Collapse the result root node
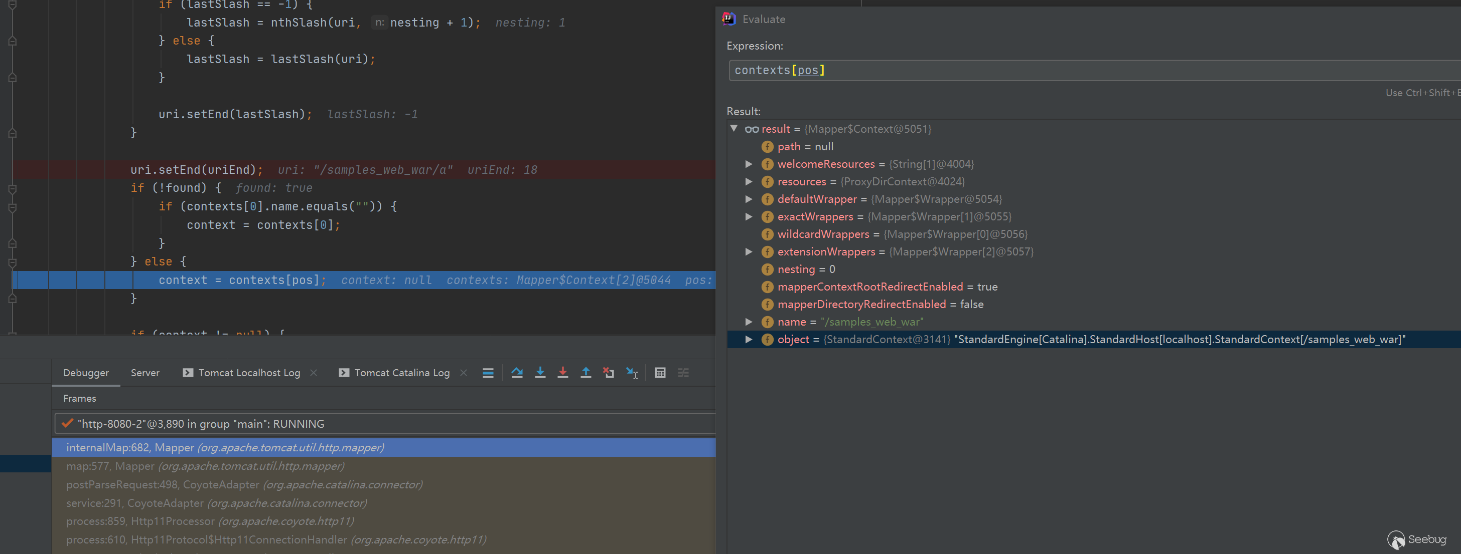The image size is (1461, 554). 734,129
